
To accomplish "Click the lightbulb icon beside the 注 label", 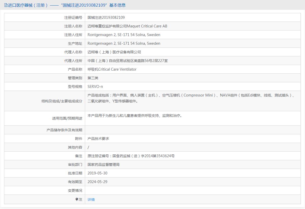I will pos(77,199).
